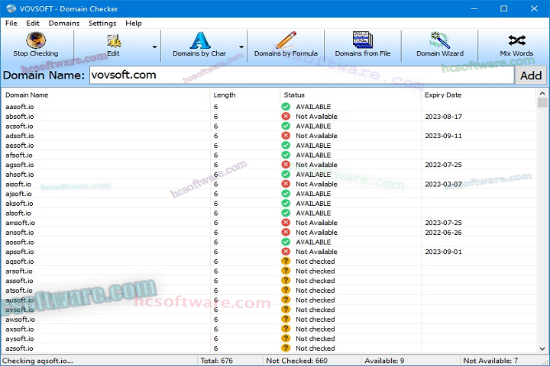Click green available icon for aasoft.io
Screen dimensions: 550x366
coord(286,107)
